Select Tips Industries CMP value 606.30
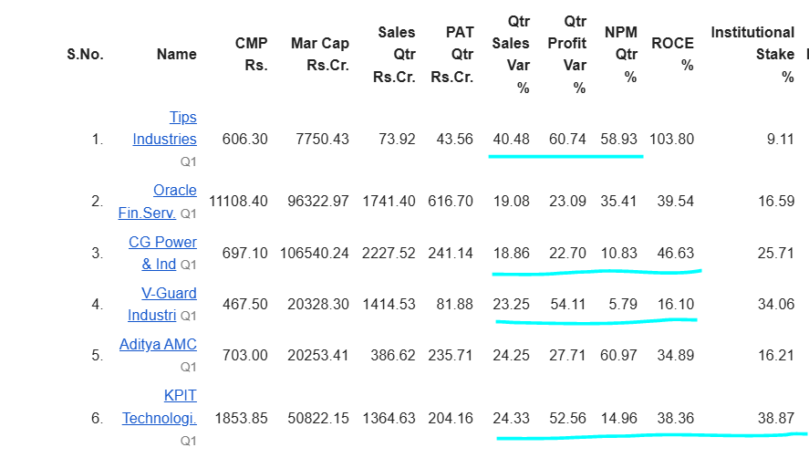 tap(244, 140)
